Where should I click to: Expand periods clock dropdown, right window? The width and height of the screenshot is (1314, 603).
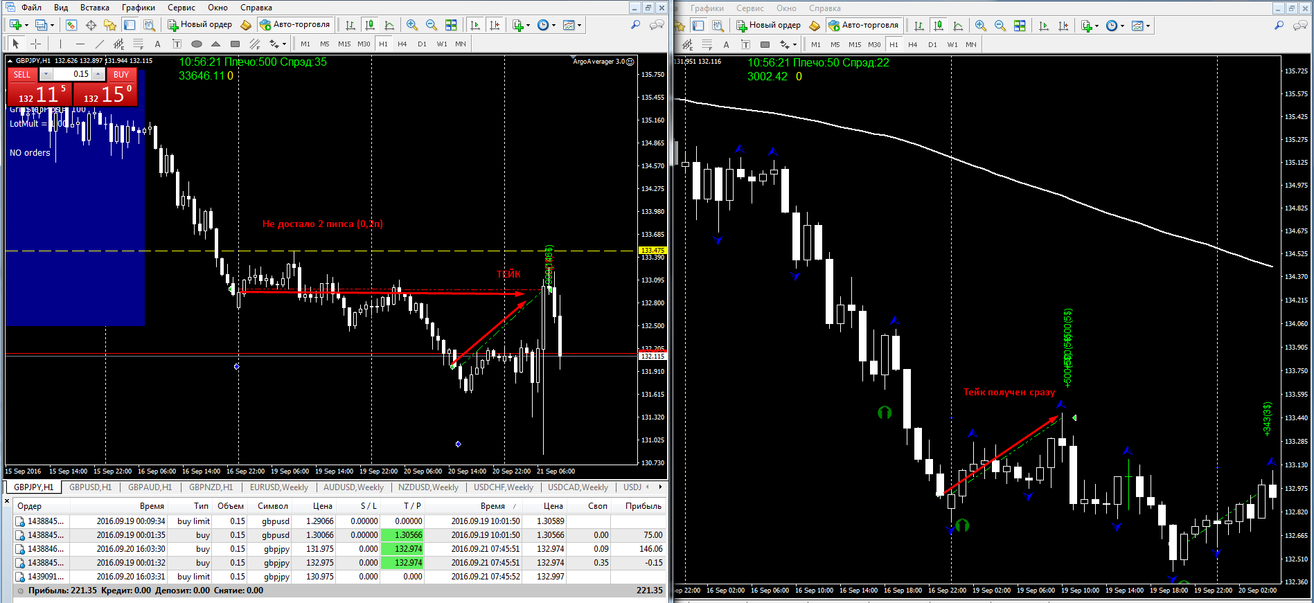[x=1122, y=26]
